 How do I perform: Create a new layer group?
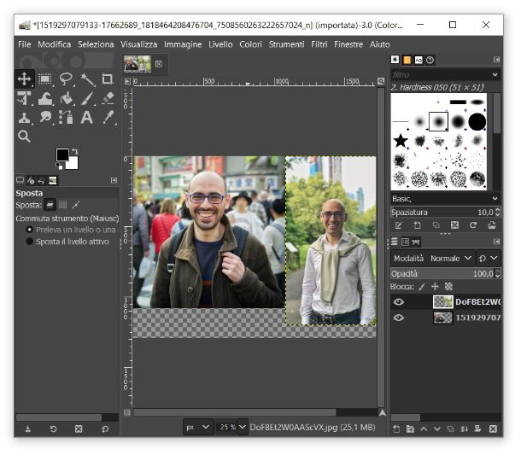(410, 429)
